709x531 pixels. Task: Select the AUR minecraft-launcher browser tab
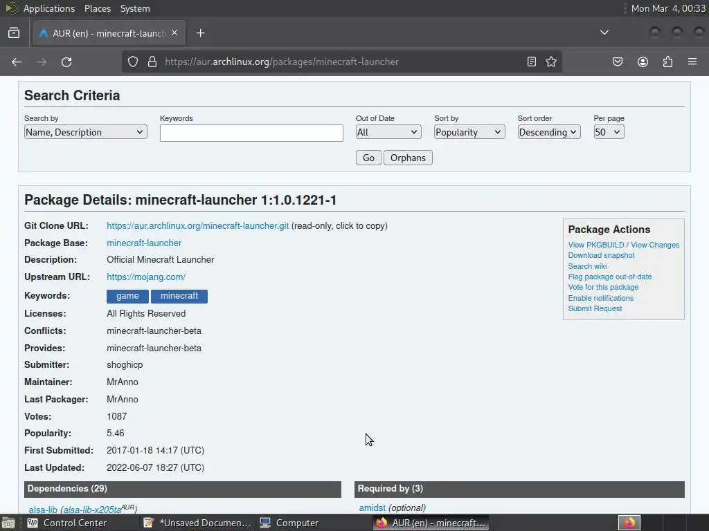coord(109,33)
